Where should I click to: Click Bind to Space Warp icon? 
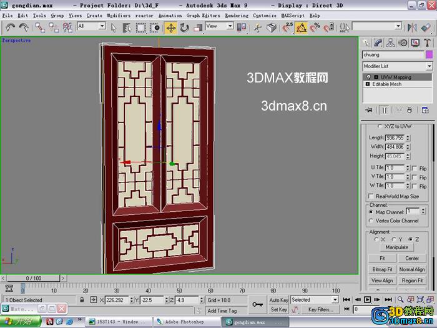tap(67, 27)
